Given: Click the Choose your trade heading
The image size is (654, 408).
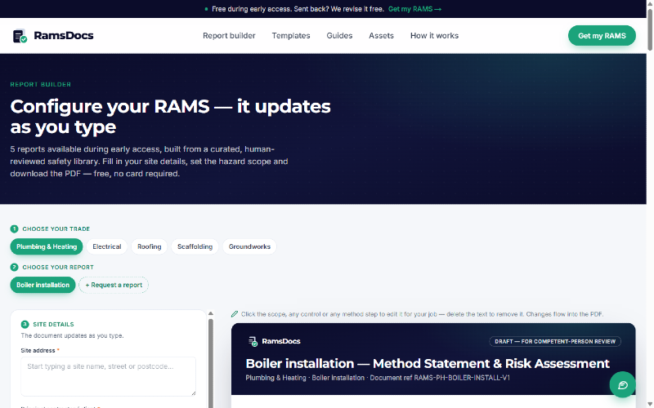Looking at the screenshot, I should pyautogui.click(x=56, y=229).
